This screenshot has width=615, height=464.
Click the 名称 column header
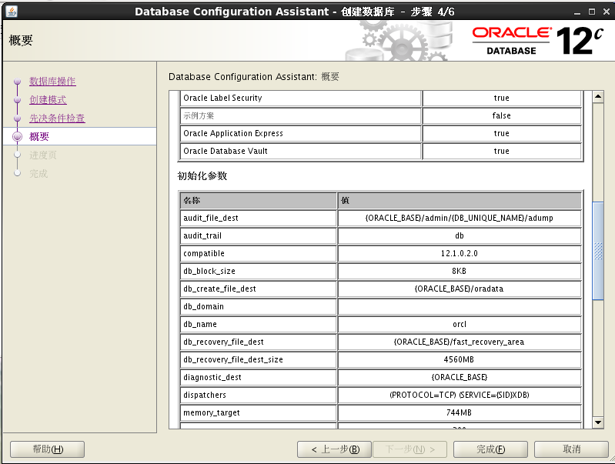coord(258,200)
